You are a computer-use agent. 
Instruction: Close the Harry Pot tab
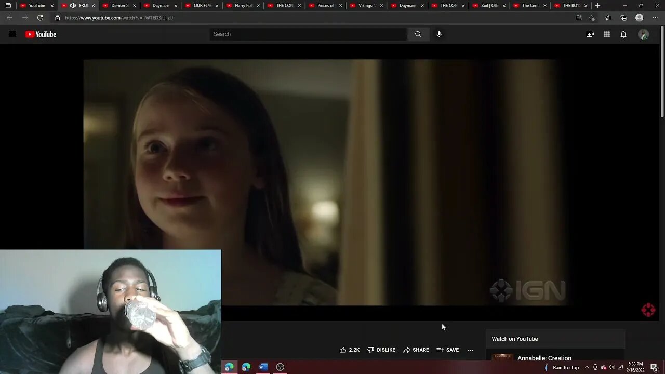click(x=258, y=6)
